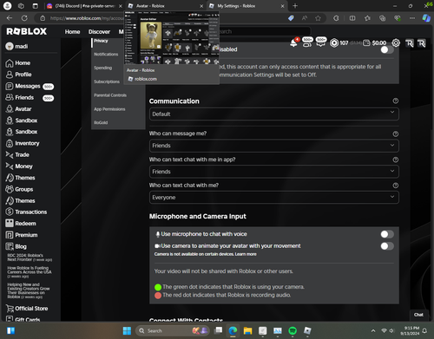The image size is (434, 339).
Task: Open Premium in the sidebar
Action: point(22,235)
